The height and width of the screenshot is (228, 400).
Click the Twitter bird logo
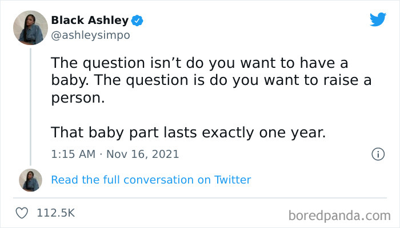point(378,20)
